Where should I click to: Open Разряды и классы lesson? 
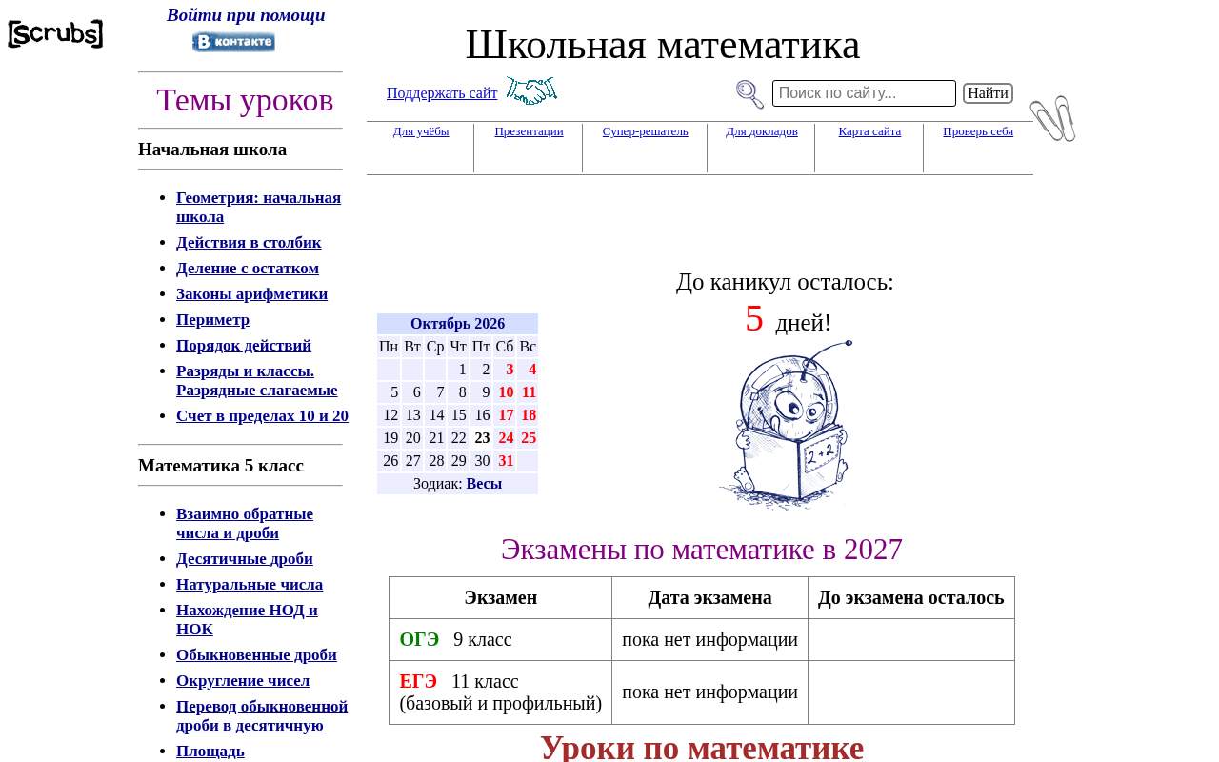point(256,381)
